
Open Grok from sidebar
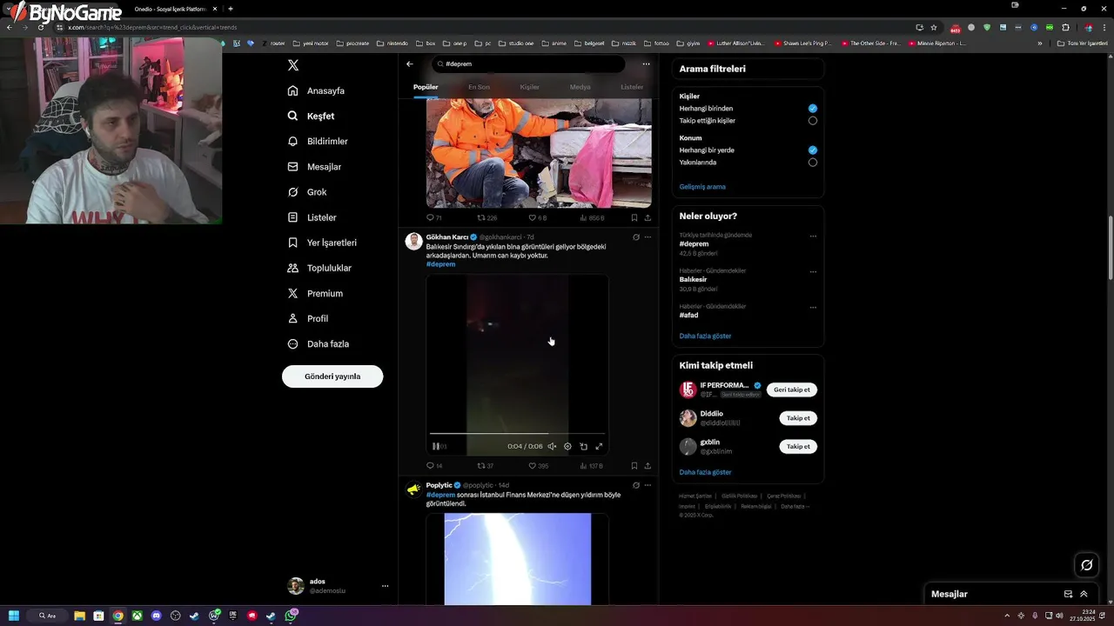point(307,192)
